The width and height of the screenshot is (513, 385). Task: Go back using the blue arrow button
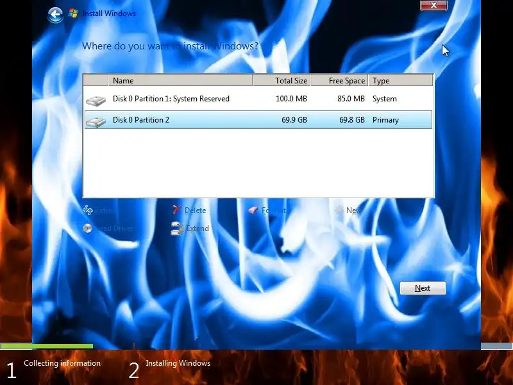point(55,15)
